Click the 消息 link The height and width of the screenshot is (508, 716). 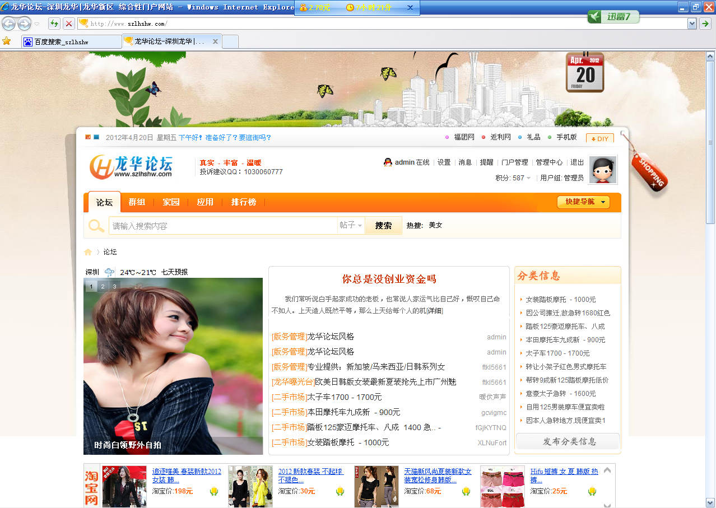click(466, 162)
